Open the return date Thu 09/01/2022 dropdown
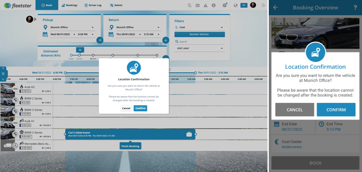Viewport: 362px width, 172px height. click(128, 34)
